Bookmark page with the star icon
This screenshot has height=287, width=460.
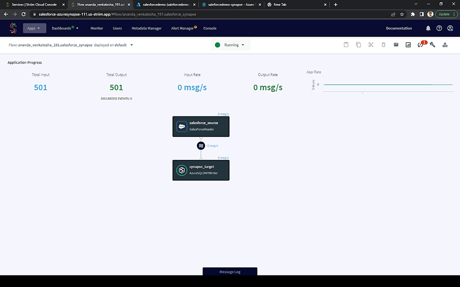[402, 14]
